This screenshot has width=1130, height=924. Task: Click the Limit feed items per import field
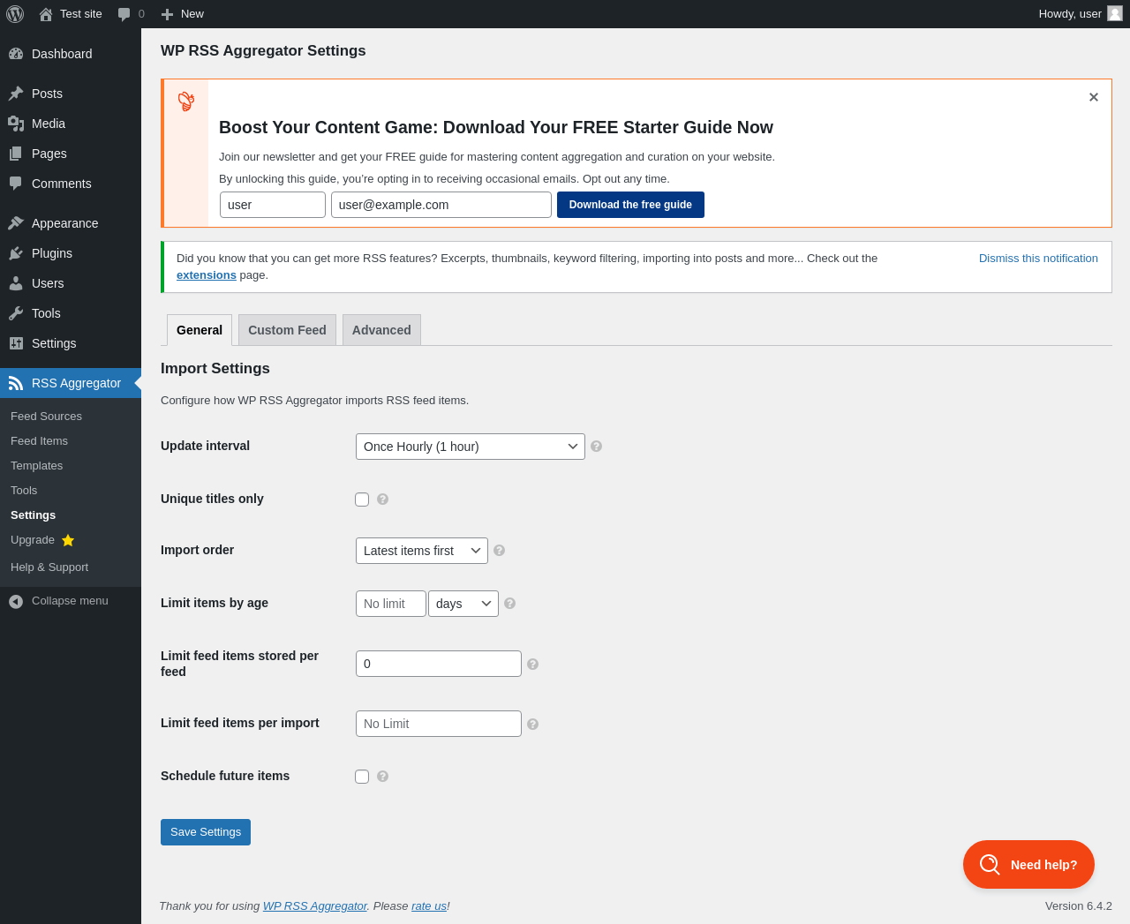pyautogui.click(x=439, y=724)
